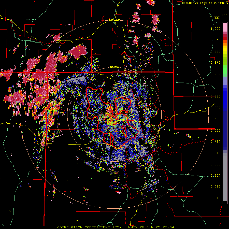Pick the yellow segment of the color bar
The height and width of the screenshot is (229, 229).
click(225, 50)
